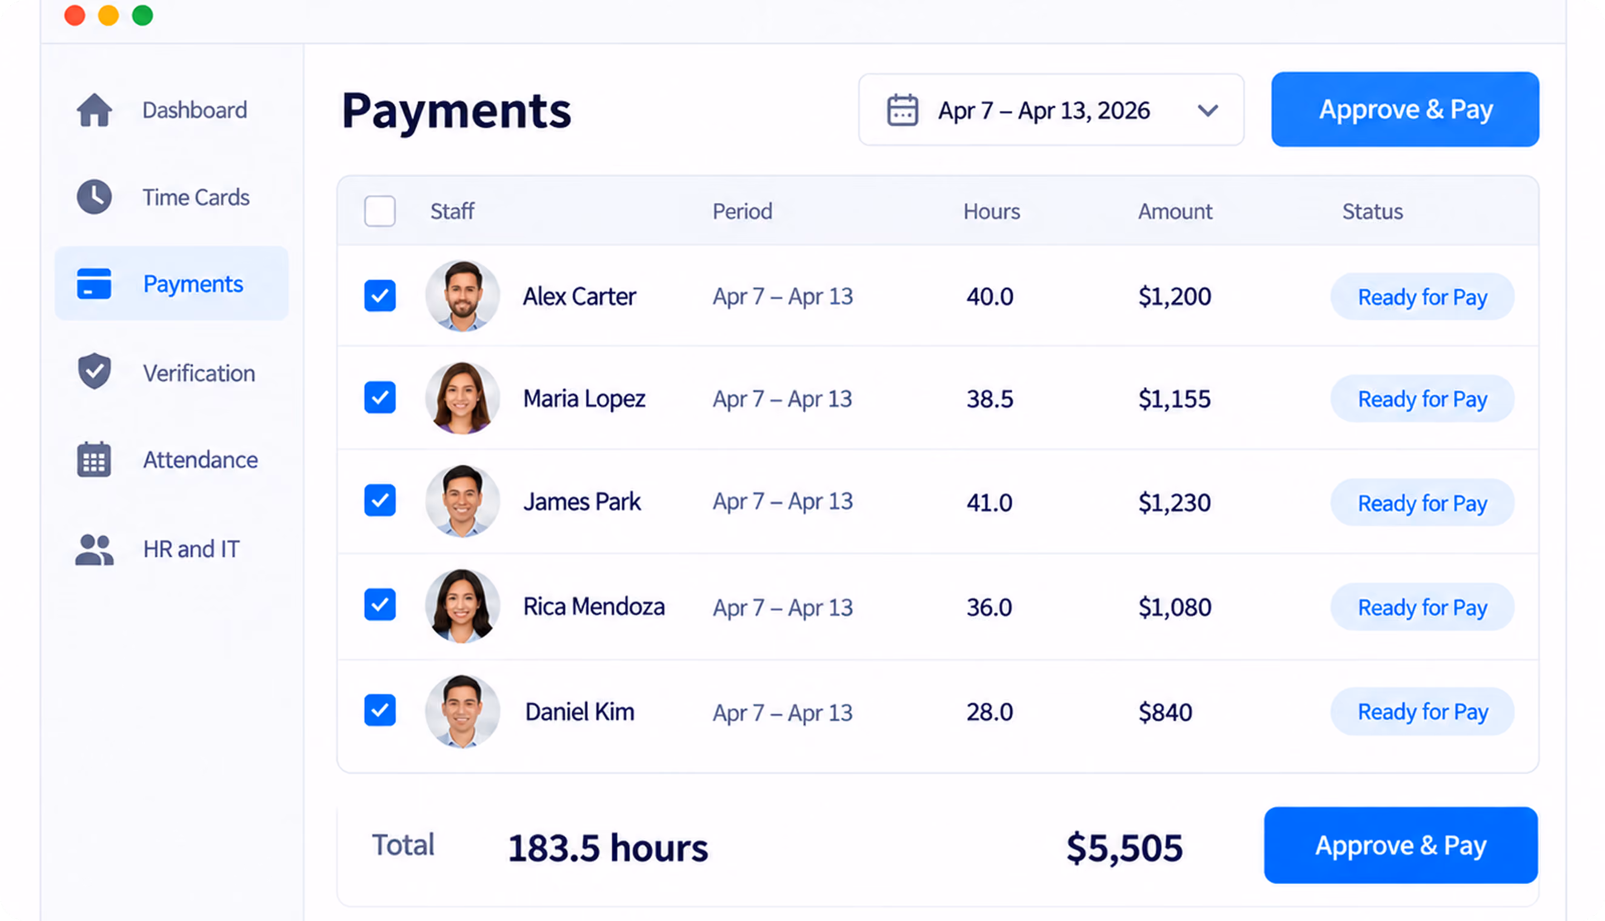This screenshot has height=921, width=1605.
Task: Select the Verification sidebar item
Action: tap(172, 373)
